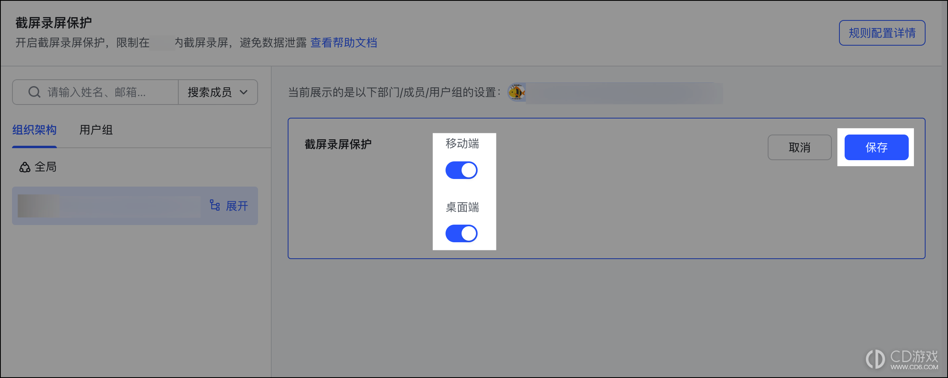Viewport: 948px width, 378px height.
Task: Open the 搜索成员 dropdown
Action: pos(218,92)
